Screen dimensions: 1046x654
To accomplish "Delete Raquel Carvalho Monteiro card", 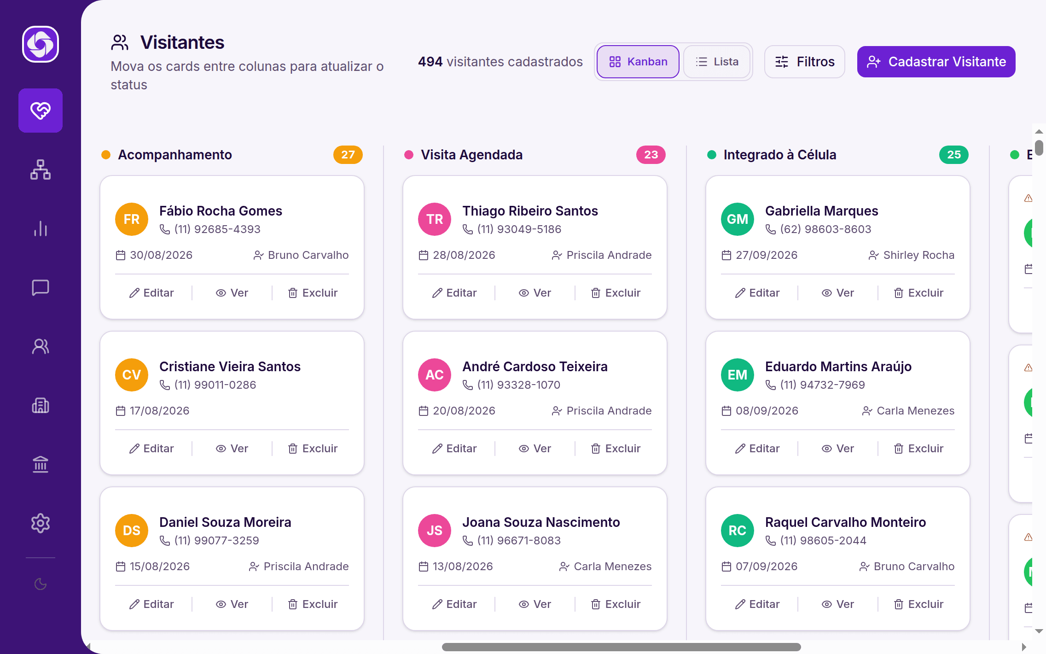I will (918, 604).
